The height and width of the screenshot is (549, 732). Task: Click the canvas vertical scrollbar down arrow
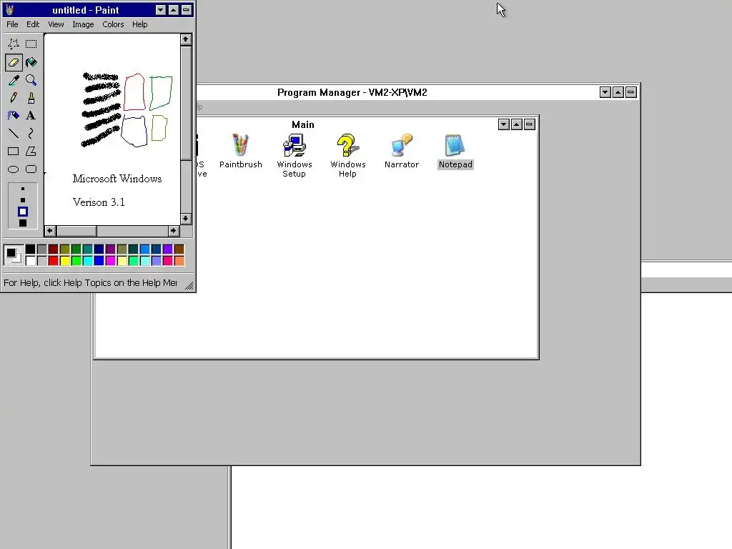186,219
